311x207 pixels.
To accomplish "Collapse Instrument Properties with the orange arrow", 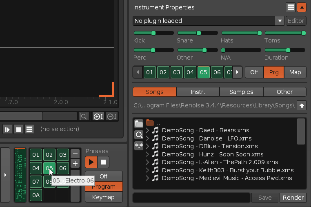I will [302, 7].
